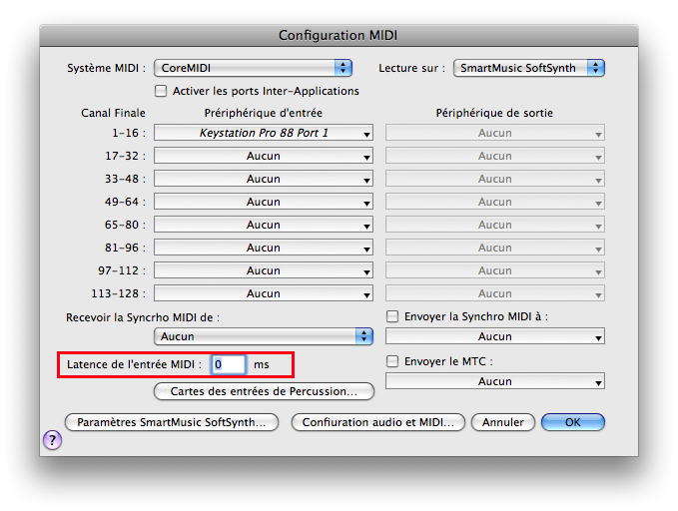Viewport: 678px width, 511px height.
Task: Confirm the dialog with OK
Action: (572, 422)
